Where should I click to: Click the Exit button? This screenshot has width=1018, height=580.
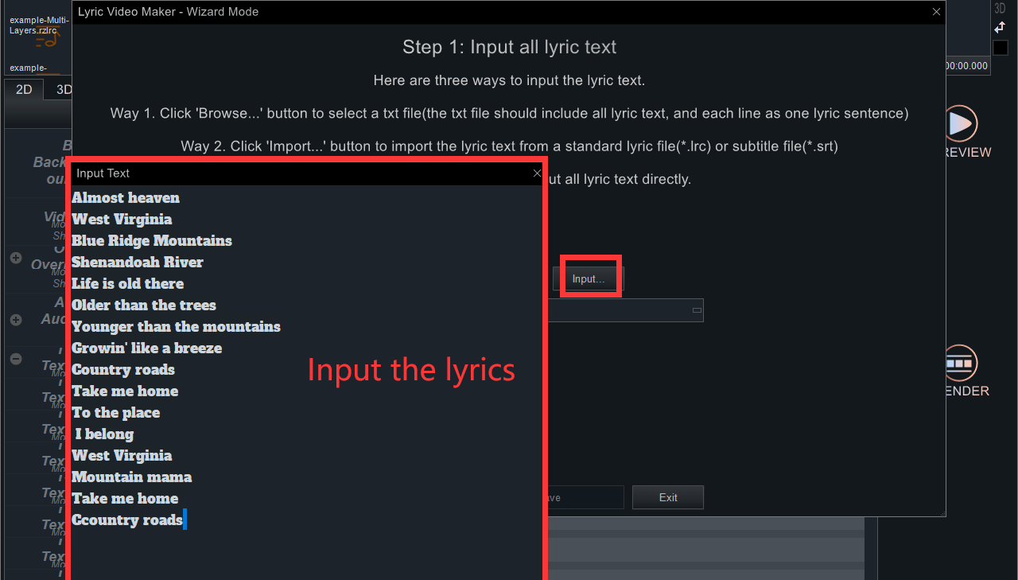668,497
